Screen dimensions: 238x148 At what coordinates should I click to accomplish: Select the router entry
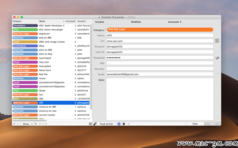(x=51, y=78)
